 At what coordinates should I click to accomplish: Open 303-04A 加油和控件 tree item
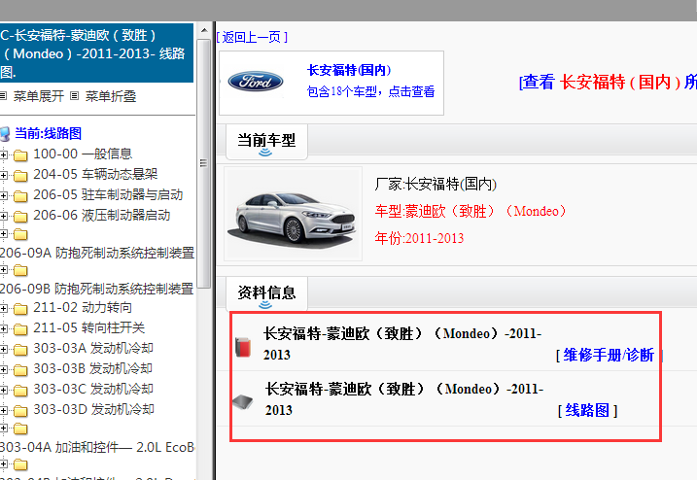[x=97, y=447]
